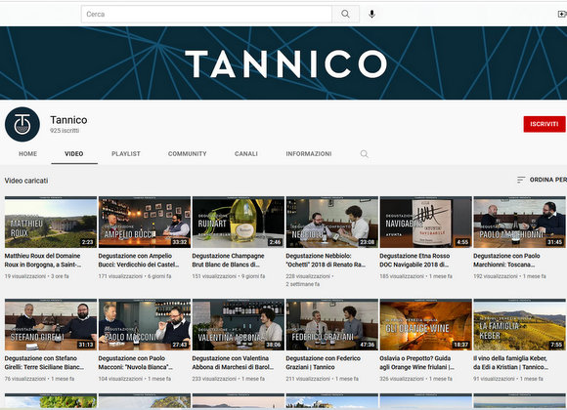Play the Paolo Marchionni thumbnail
This screenshot has height=410, width=567.
520,223
